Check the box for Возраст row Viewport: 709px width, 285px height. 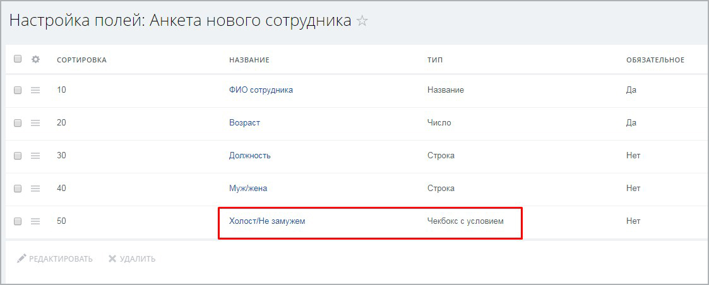18,123
